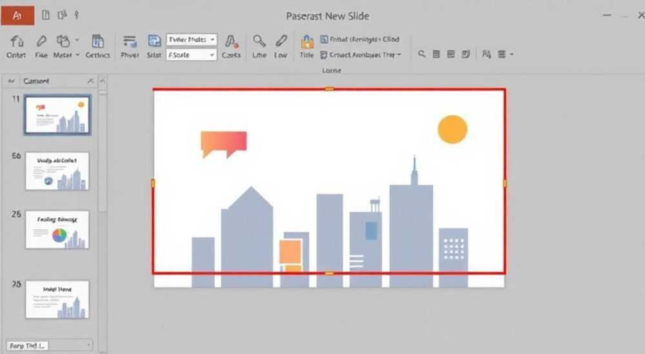Click the Phver icon in toolbar

[x=130, y=41]
